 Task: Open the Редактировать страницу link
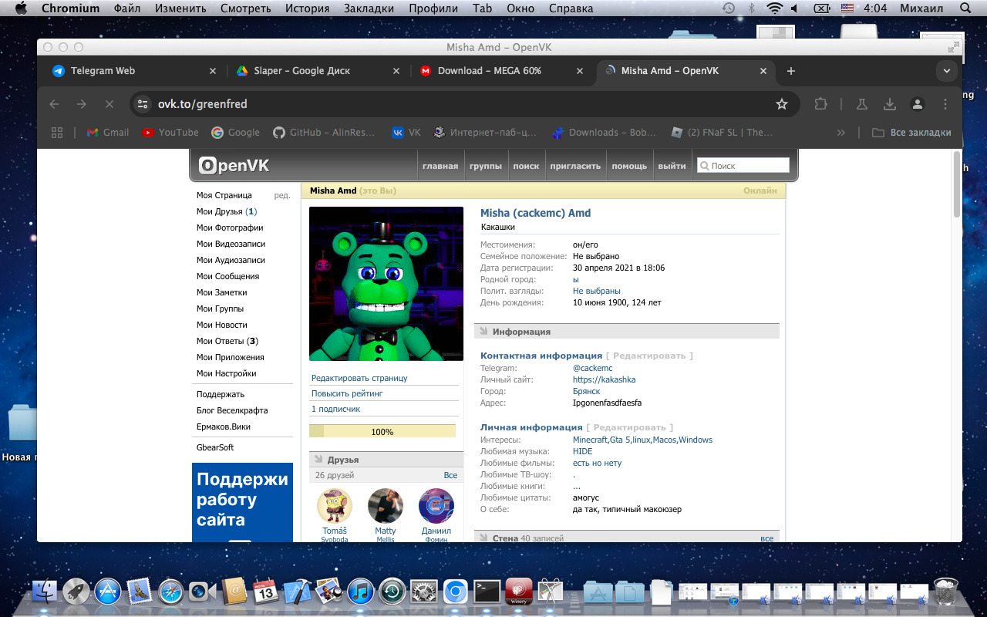359,378
